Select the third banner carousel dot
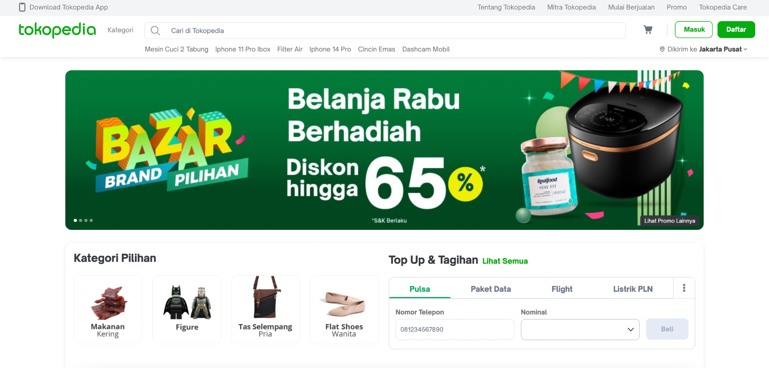This screenshot has width=769, height=368. coord(86,220)
